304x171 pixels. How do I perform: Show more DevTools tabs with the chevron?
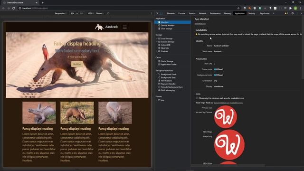point(274,13)
